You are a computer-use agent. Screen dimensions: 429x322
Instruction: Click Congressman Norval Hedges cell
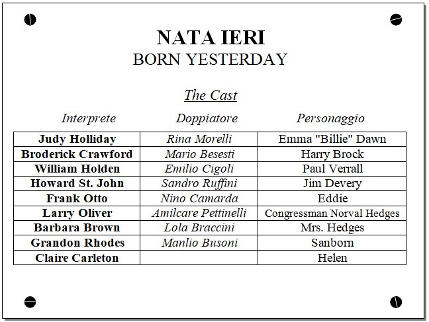pos(332,213)
